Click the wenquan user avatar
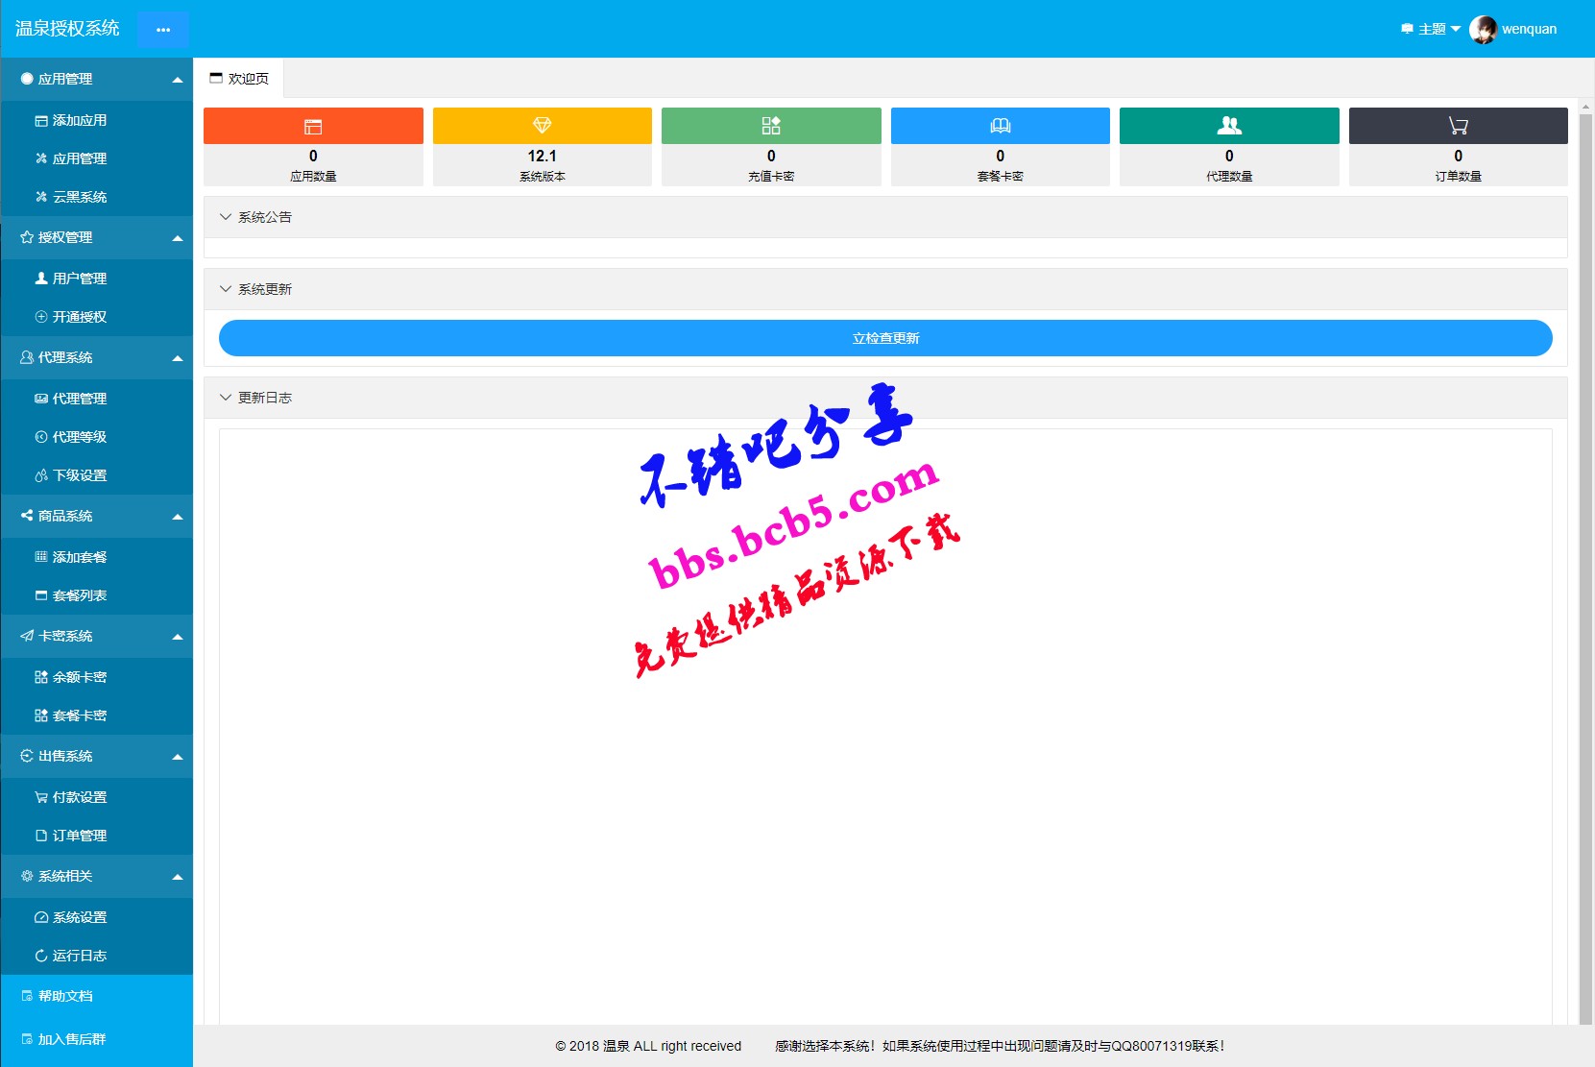Screen dimensions: 1595x1067 pyautogui.click(x=1483, y=29)
